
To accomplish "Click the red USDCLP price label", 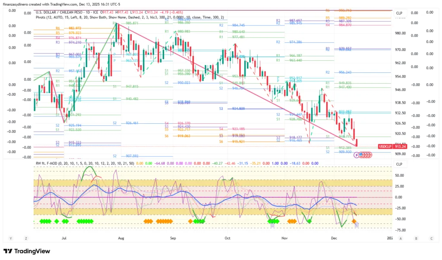I will pyautogui.click(x=385, y=147).
